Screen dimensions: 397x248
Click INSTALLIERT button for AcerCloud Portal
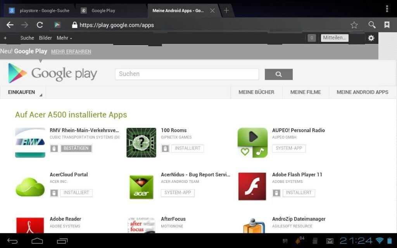76,193
